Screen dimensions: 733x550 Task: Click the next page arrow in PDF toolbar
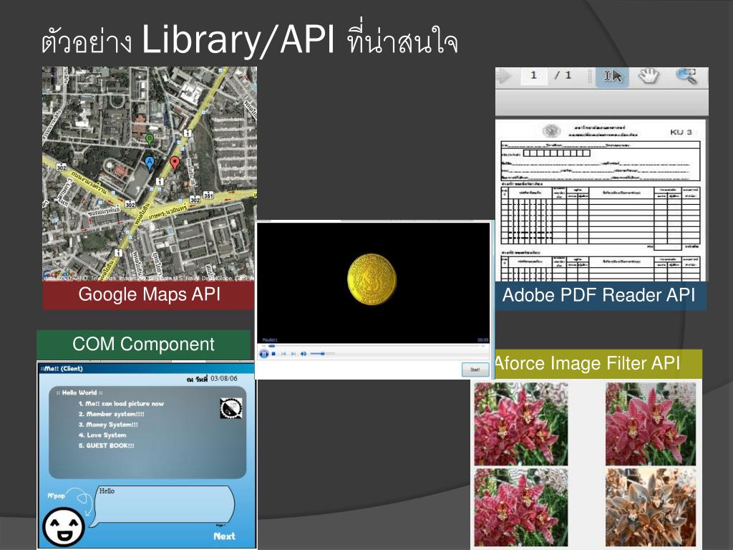coord(503,76)
